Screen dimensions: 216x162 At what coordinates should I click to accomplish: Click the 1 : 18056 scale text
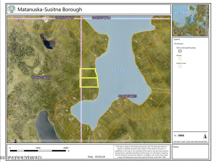(x=179, y=135)
